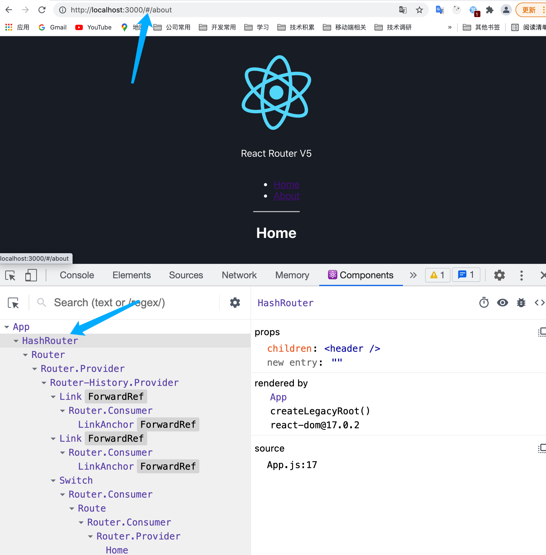This screenshot has height=555, width=546.
Task: Click the component search field
Action: tap(135, 303)
